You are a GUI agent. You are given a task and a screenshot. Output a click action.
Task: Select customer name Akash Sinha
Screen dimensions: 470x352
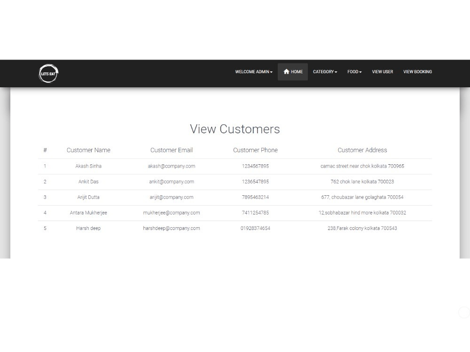click(88, 166)
